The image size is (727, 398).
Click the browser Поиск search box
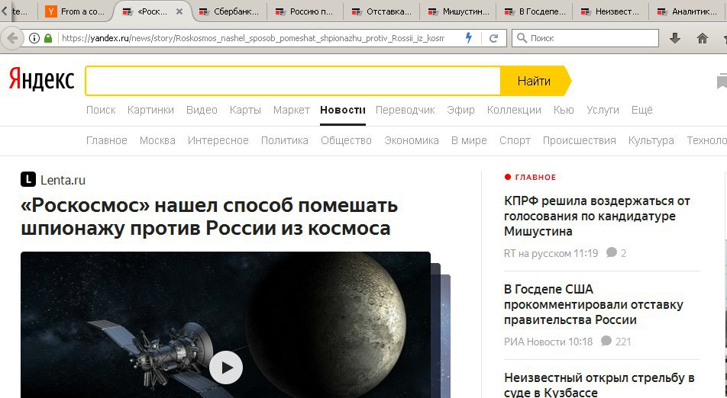pos(585,38)
